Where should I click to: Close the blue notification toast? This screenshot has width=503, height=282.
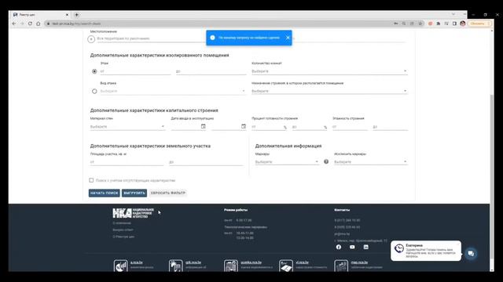point(288,38)
